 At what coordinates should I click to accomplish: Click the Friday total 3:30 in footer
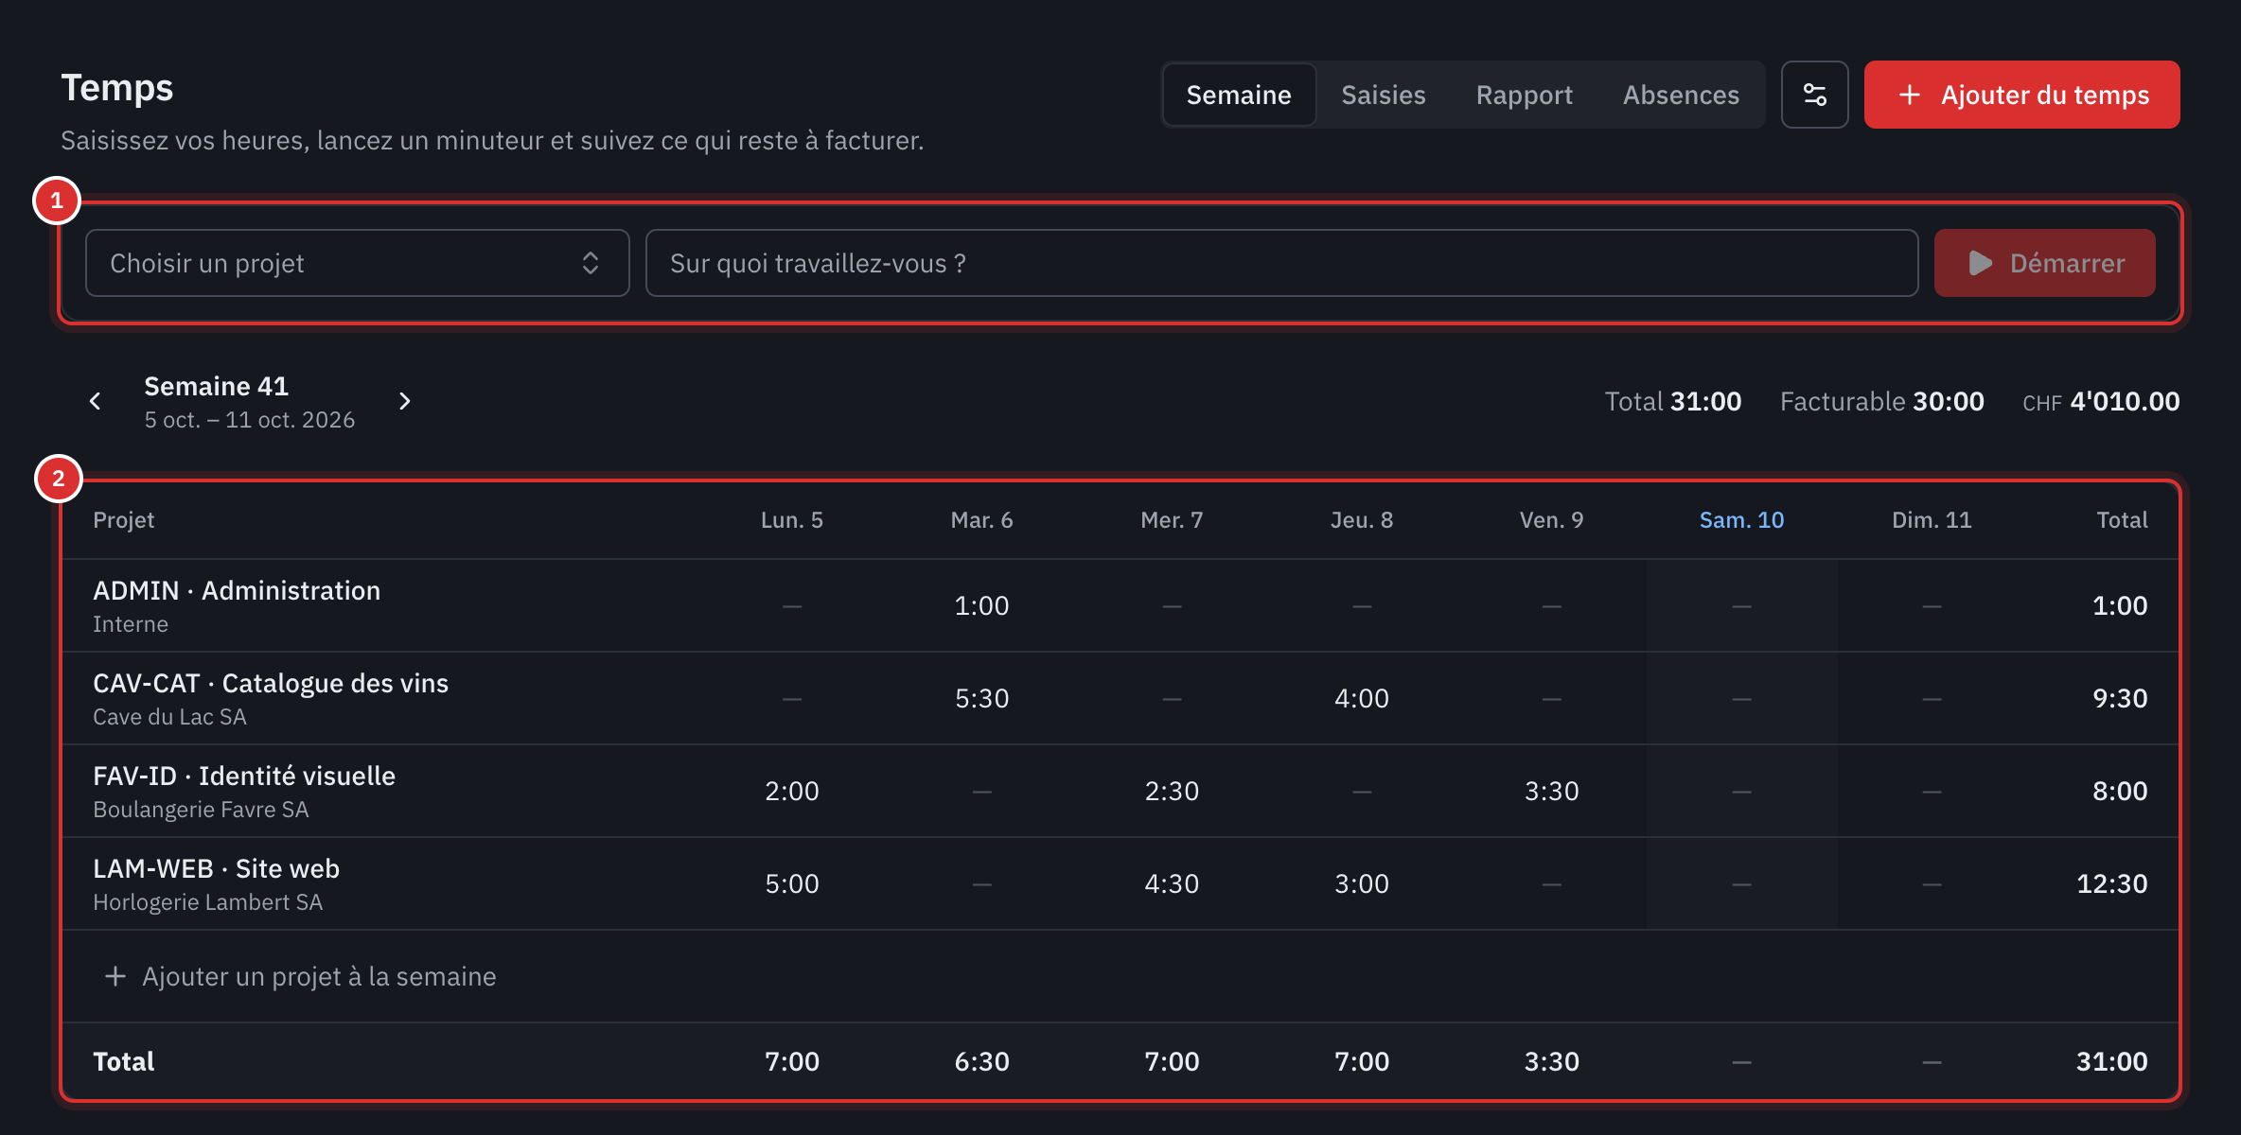point(1551,1061)
